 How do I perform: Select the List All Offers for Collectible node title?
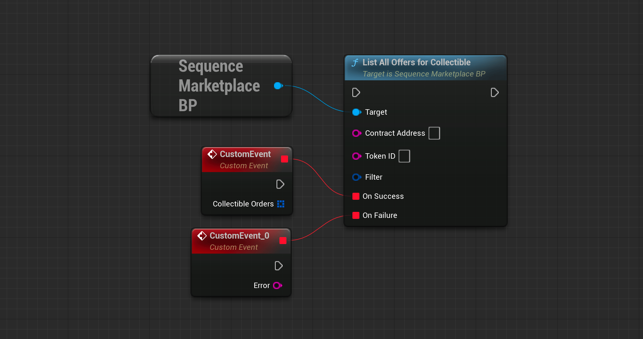coord(416,62)
